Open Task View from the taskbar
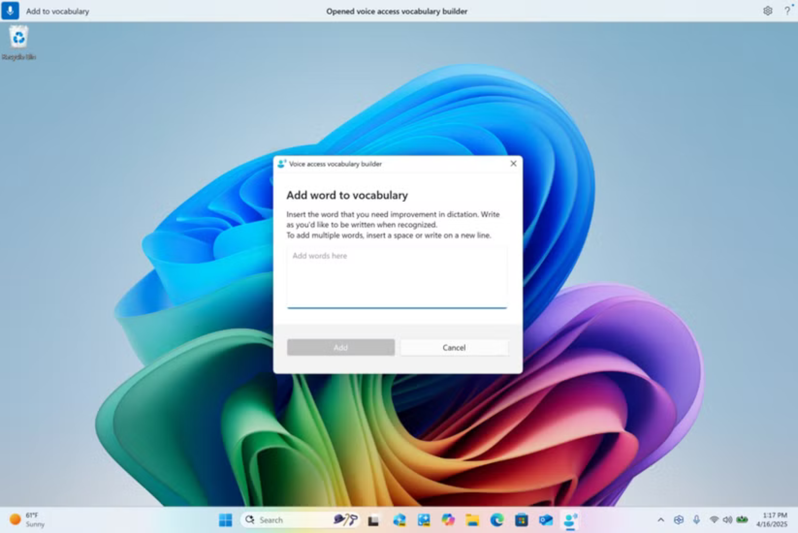Image resolution: width=798 pixels, height=533 pixels. click(373, 519)
